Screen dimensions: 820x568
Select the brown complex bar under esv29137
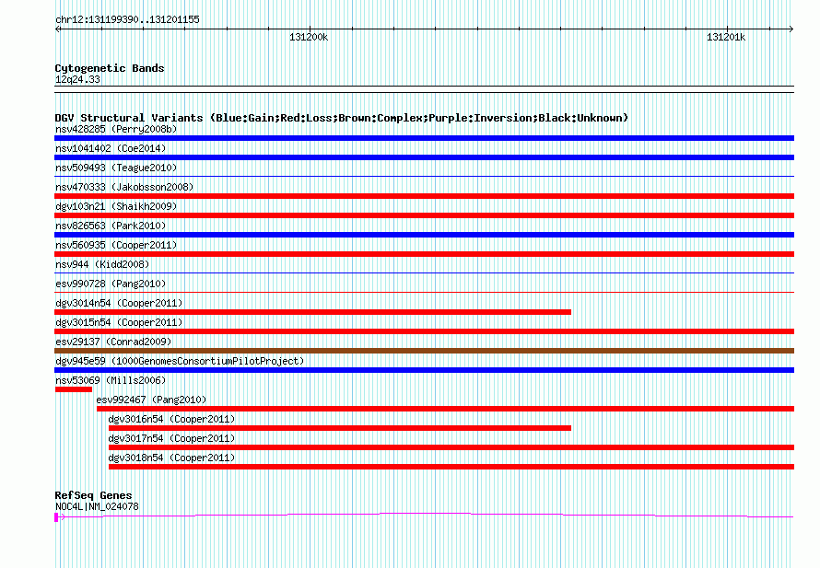[424, 351]
